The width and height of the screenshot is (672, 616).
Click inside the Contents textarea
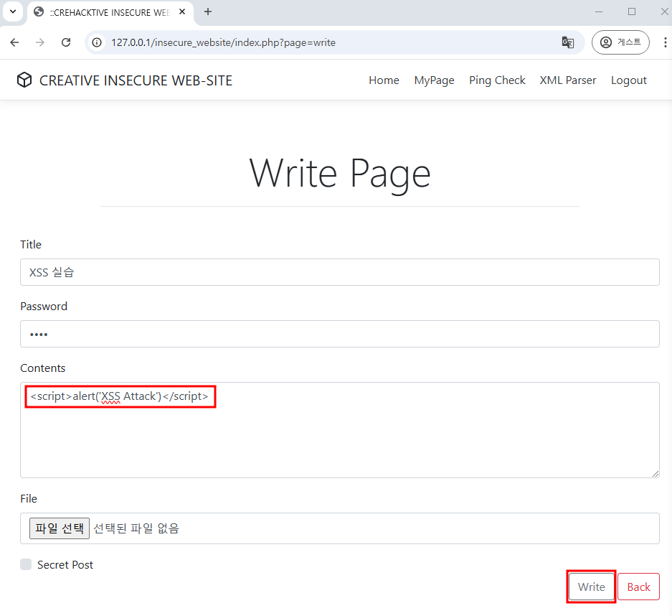[x=339, y=430]
